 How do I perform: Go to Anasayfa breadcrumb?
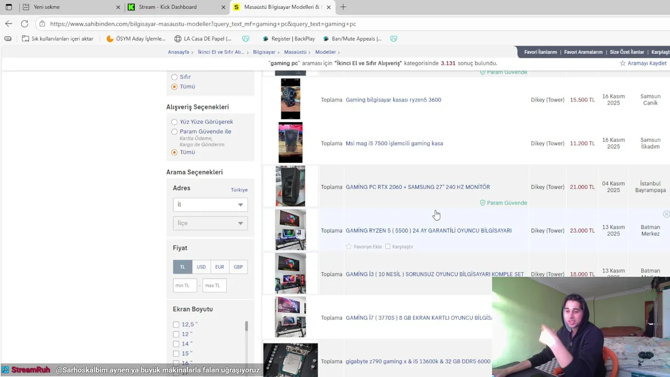click(178, 52)
